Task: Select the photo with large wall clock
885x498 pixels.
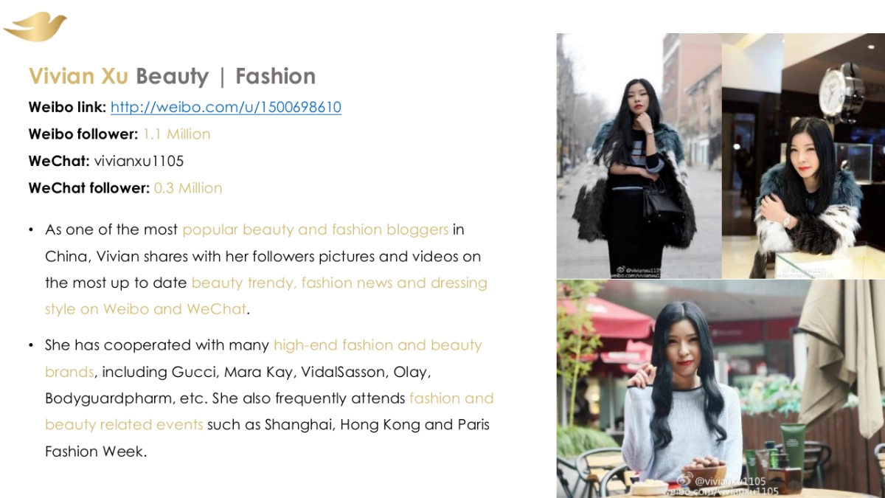Action: tap(803, 156)
